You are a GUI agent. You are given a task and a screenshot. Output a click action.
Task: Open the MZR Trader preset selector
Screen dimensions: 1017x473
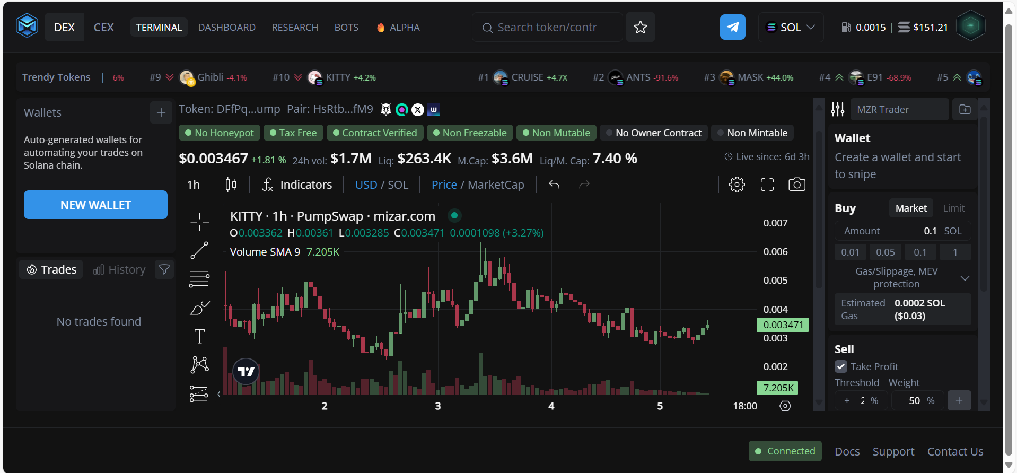(x=899, y=109)
